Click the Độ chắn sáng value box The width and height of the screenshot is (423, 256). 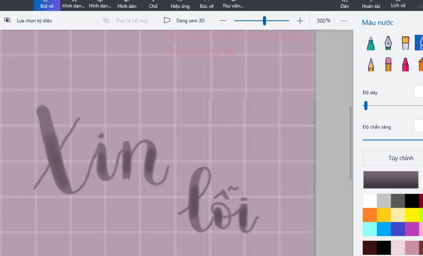(418, 126)
